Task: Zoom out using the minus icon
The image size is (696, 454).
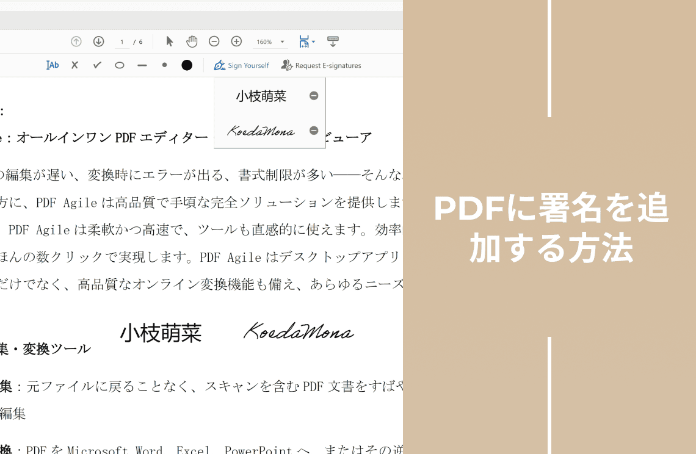Action: click(214, 41)
